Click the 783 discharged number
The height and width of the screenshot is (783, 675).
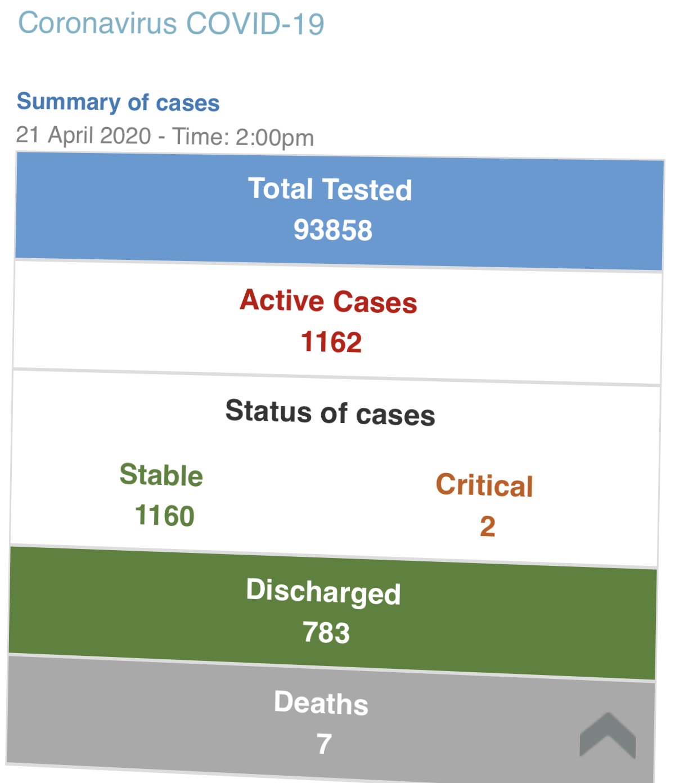326,632
